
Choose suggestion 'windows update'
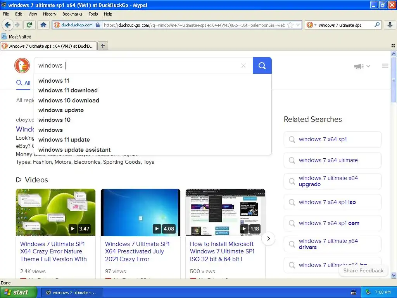tap(153, 110)
